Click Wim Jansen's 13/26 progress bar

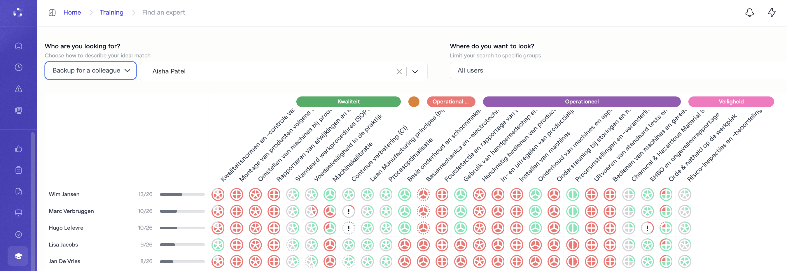click(182, 194)
